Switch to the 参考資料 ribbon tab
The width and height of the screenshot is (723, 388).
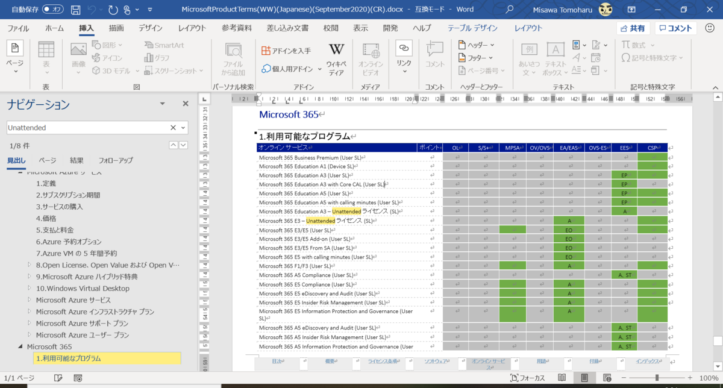click(x=237, y=28)
